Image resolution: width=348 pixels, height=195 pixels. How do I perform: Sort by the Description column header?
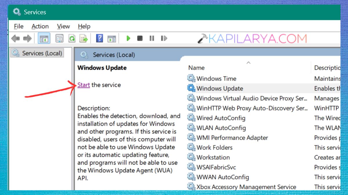(x=327, y=68)
